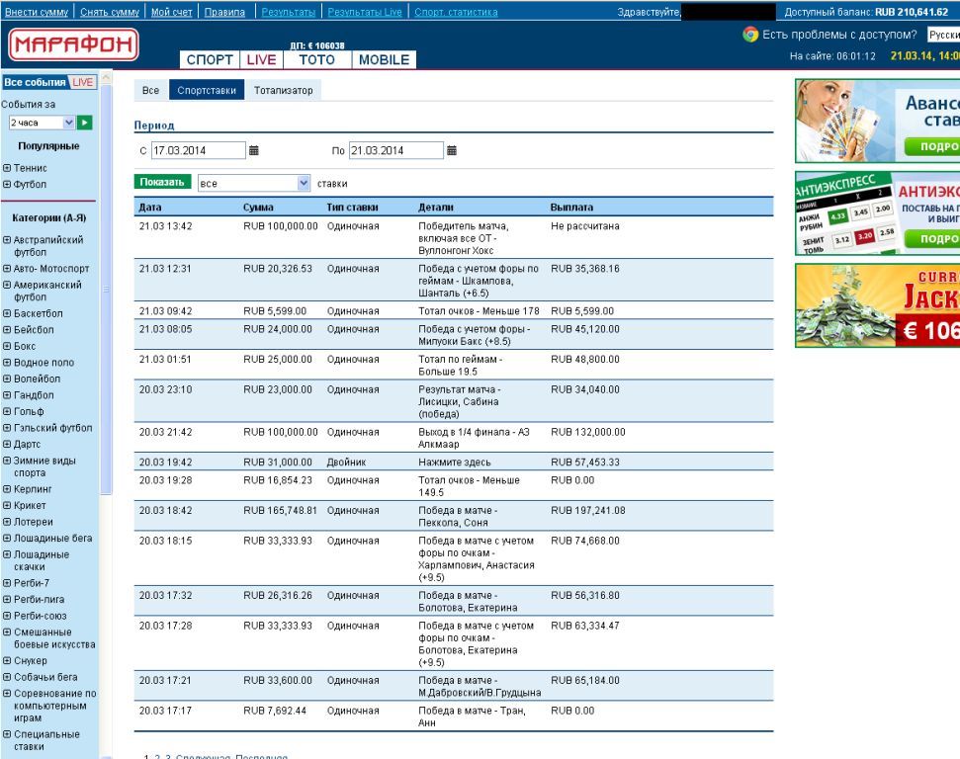This screenshot has width=960, height=759.
Task: Click the 'RUB 165,748.81' amount cell
Action: (x=281, y=511)
